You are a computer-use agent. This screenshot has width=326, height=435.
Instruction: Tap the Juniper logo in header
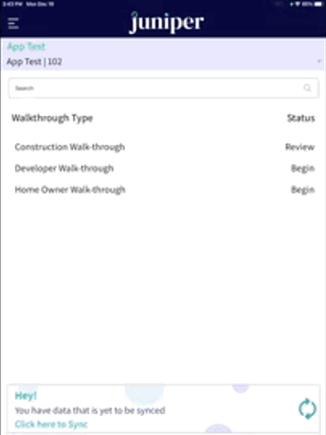pyautogui.click(x=166, y=23)
